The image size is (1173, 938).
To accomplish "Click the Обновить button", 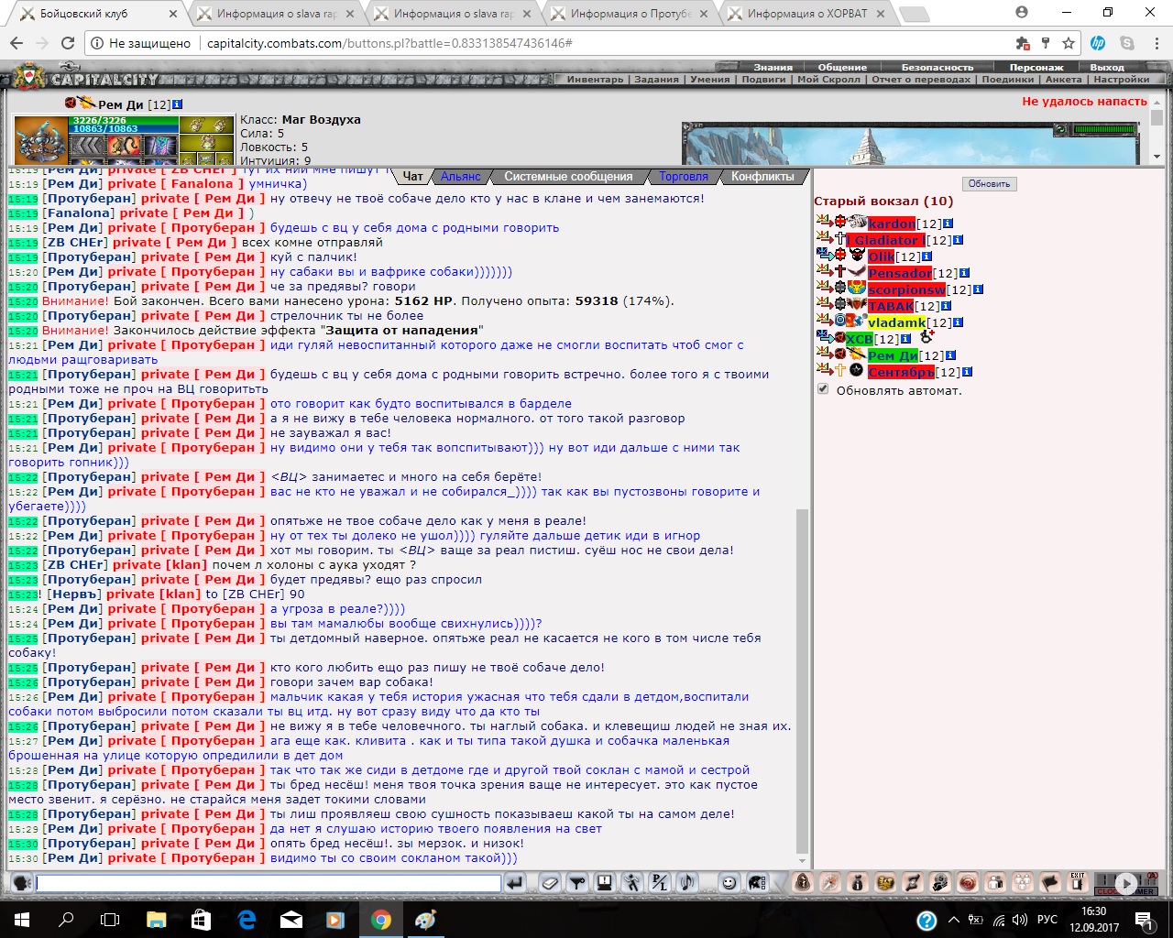I will coord(989,183).
